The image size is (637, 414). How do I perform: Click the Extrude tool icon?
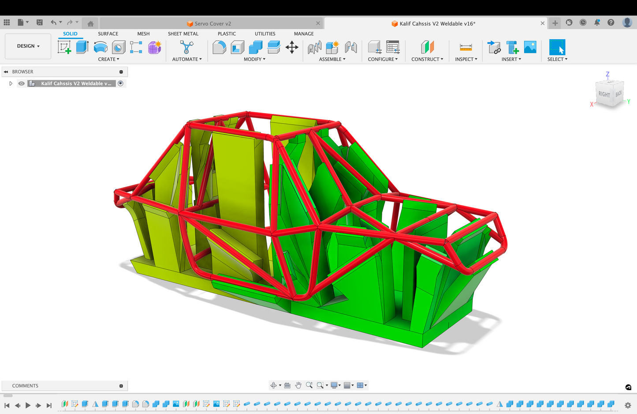click(82, 47)
